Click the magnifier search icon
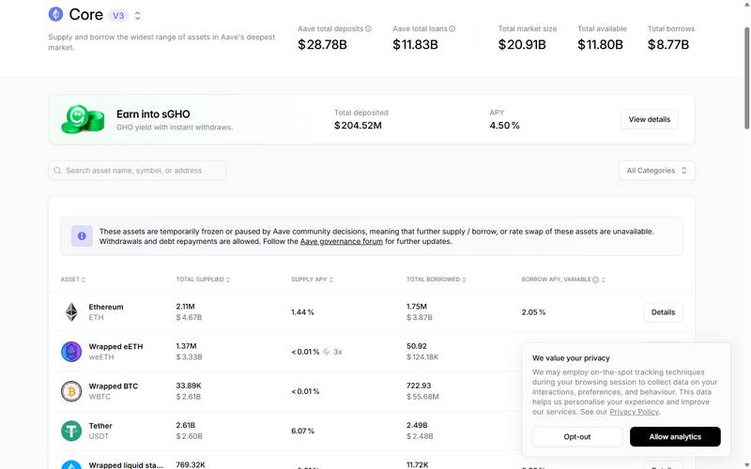The image size is (751, 469). [x=57, y=171]
